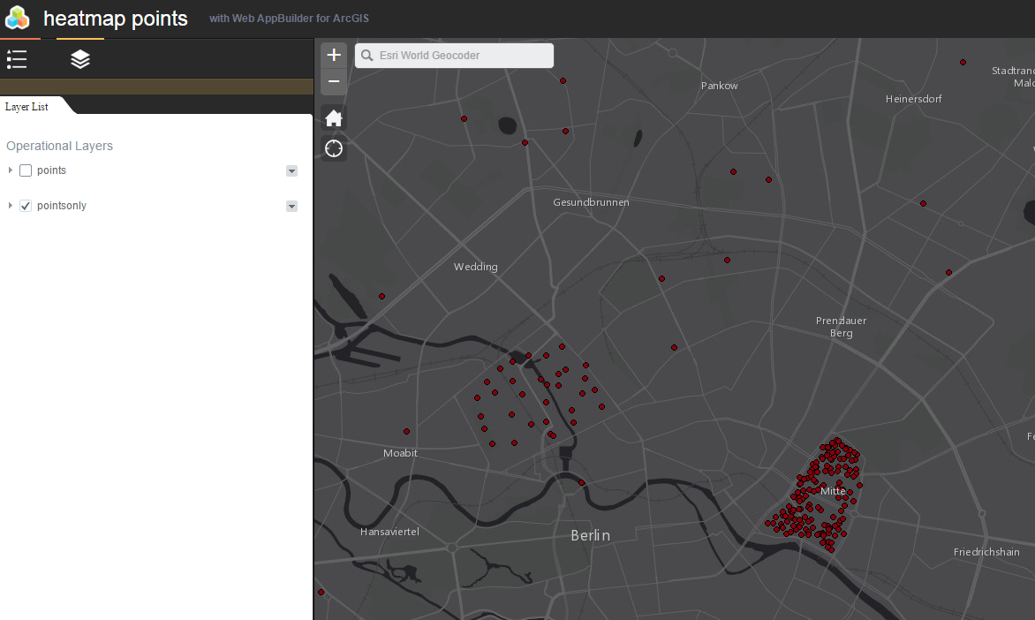Expand the pointsonly layer tree arrow
This screenshot has height=620, width=1035.
(10, 206)
